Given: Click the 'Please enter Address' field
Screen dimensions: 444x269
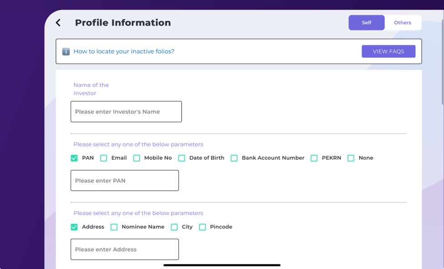Looking at the screenshot, I should coord(125,249).
